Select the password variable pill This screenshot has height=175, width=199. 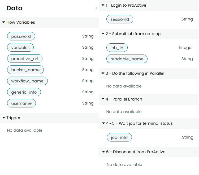[x=21, y=36]
